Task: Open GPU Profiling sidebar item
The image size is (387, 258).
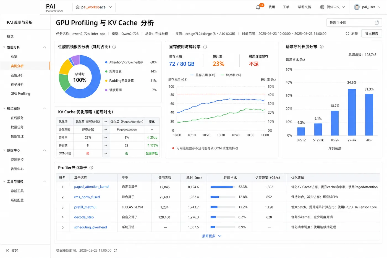Action: tap(20, 94)
